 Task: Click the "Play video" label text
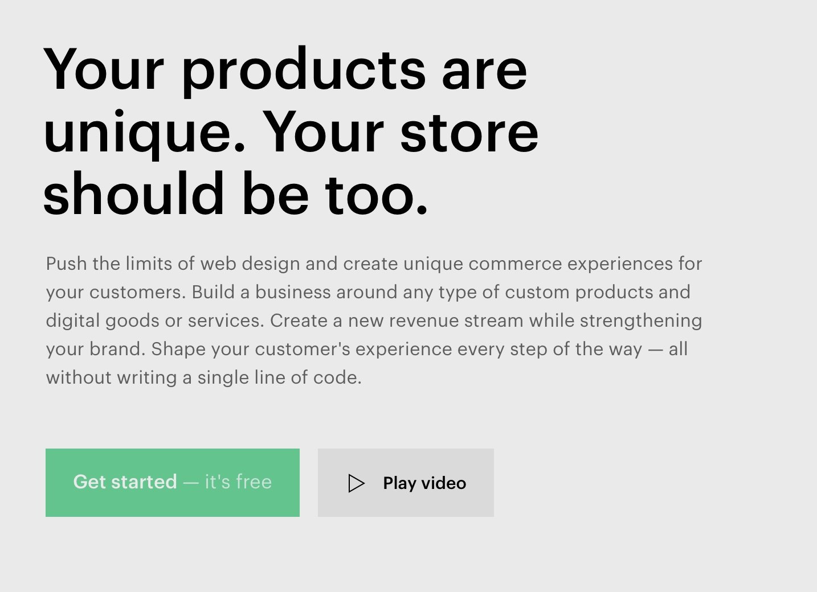pos(424,483)
